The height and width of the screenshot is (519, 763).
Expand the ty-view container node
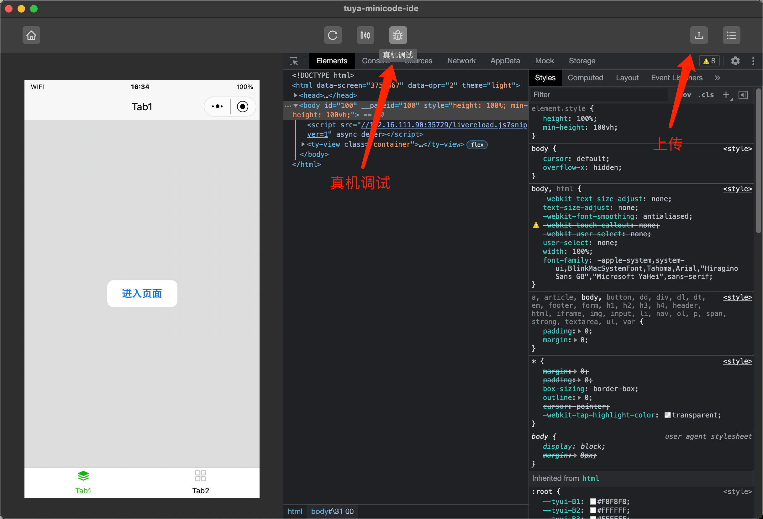click(303, 144)
